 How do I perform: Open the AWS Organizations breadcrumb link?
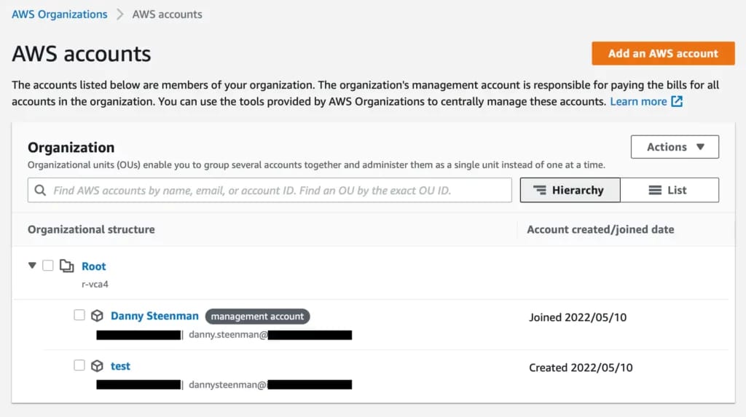click(x=60, y=15)
